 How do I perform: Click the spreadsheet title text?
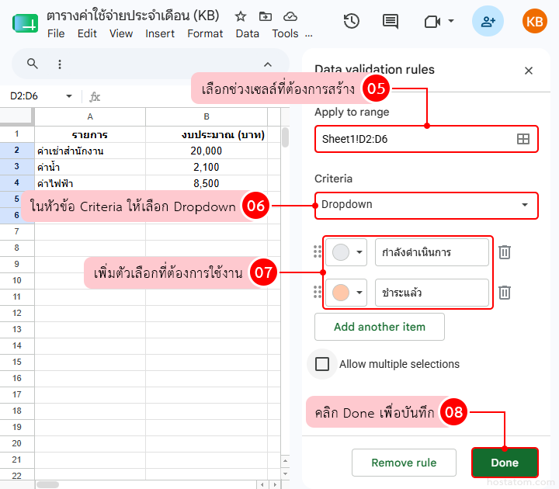[x=133, y=16]
